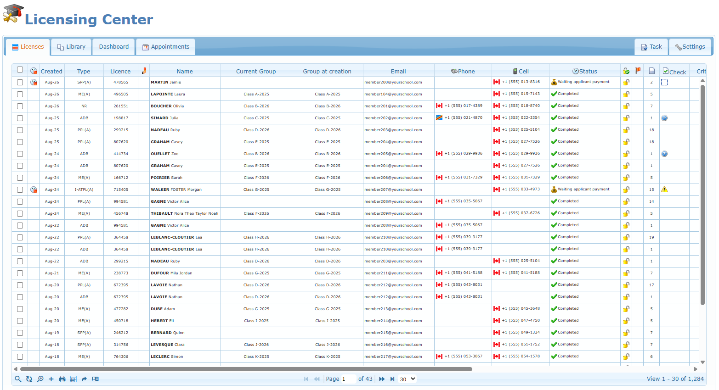Click the zoom-in magnifier icon in footer
This screenshot has width=719, height=390.
coord(40,379)
